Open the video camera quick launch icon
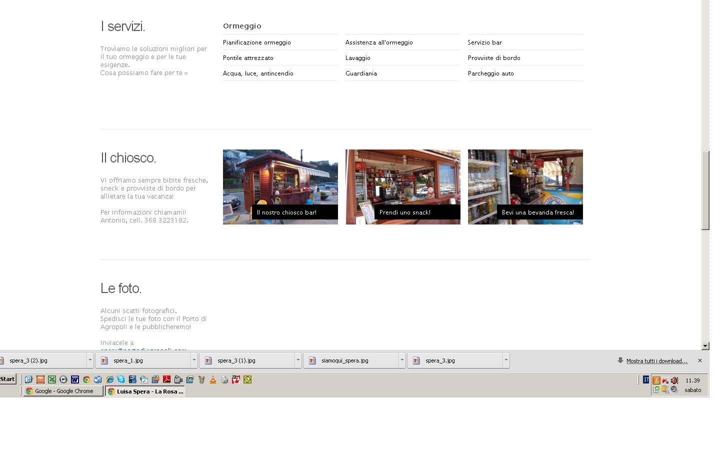 click(178, 379)
